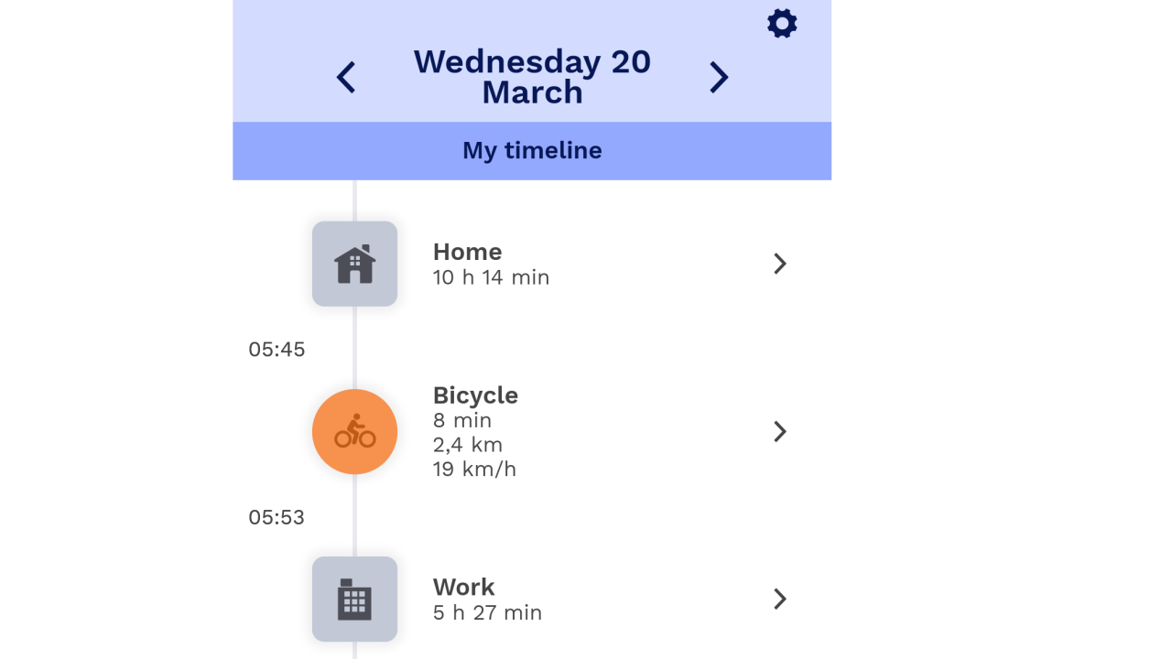This screenshot has height=659, width=1172.
Task: Select the My timeline tab
Action: pos(532,151)
